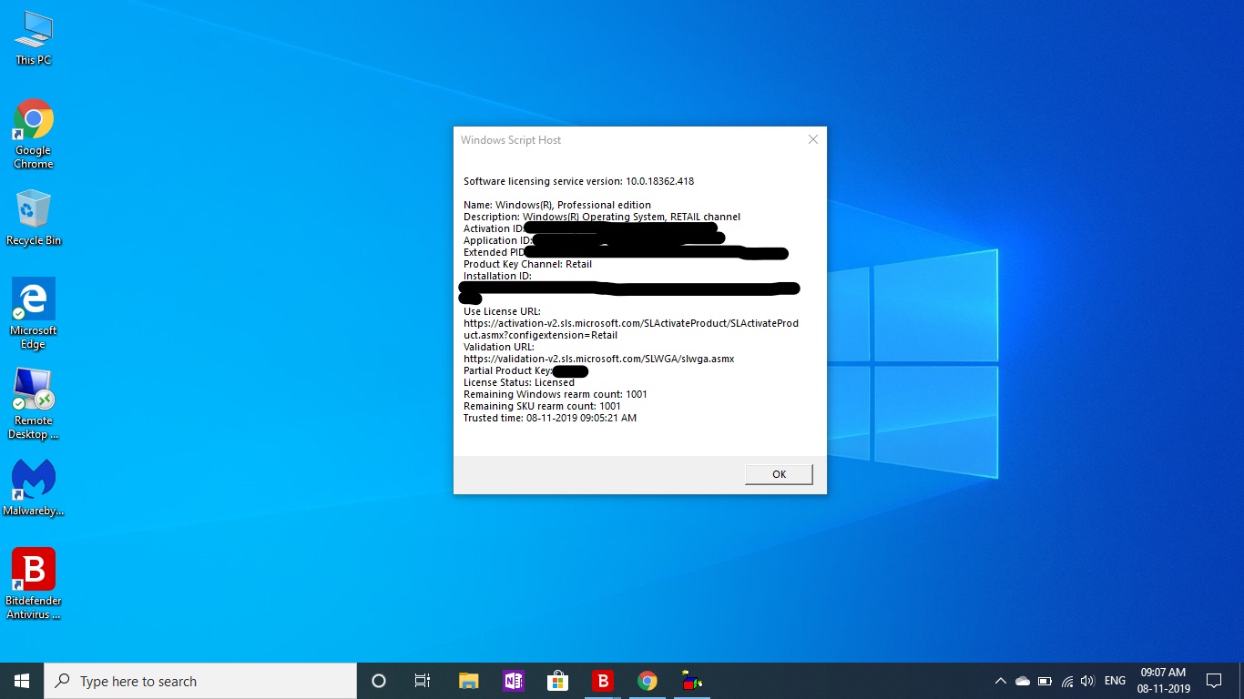Click 'Remaining Windows rearm count: 1001' line
Screen dimensions: 1244x699
(556, 394)
